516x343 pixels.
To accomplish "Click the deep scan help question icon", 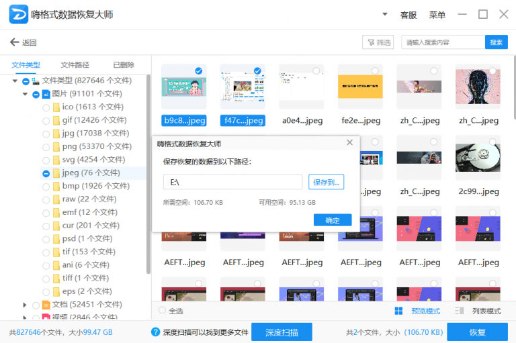I will (156, 332).
